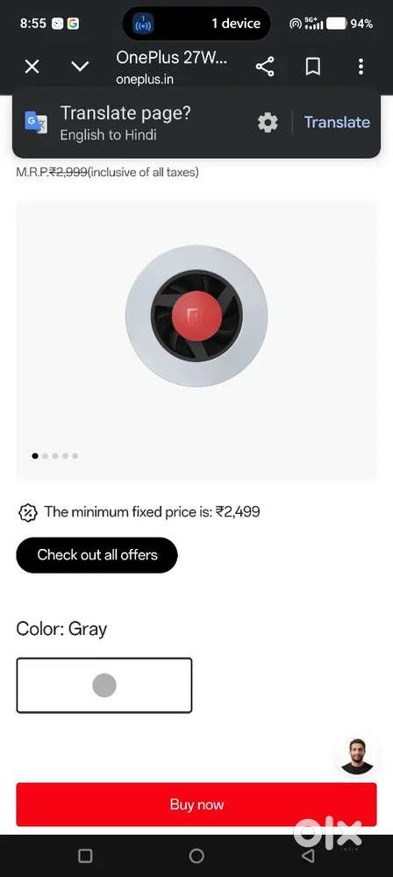Click the Buy now button

click(x=196, y=804)
